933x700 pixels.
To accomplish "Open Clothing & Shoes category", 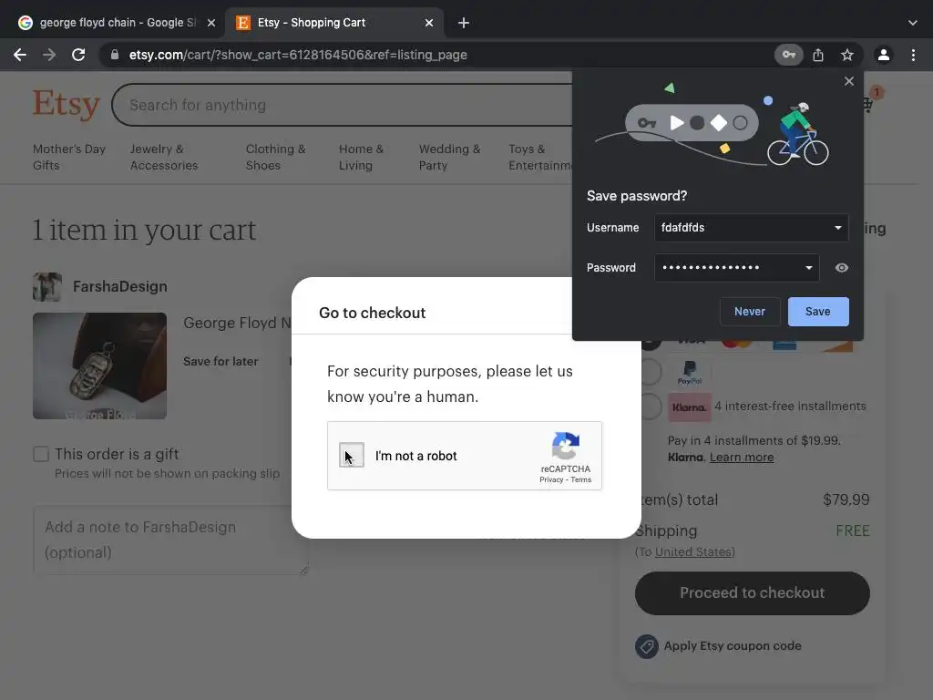I will click(x=275, y=157).
